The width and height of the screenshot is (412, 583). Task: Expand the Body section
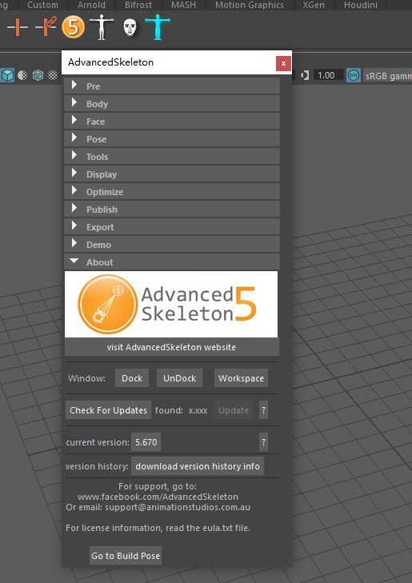point(172,103)
